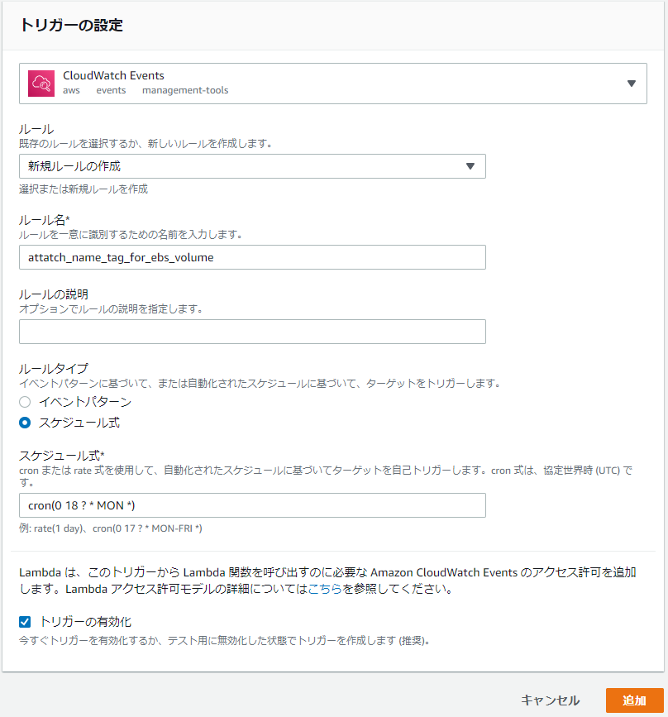Click the aws tag under CloudWatch Events

click(x=72, y=90)
